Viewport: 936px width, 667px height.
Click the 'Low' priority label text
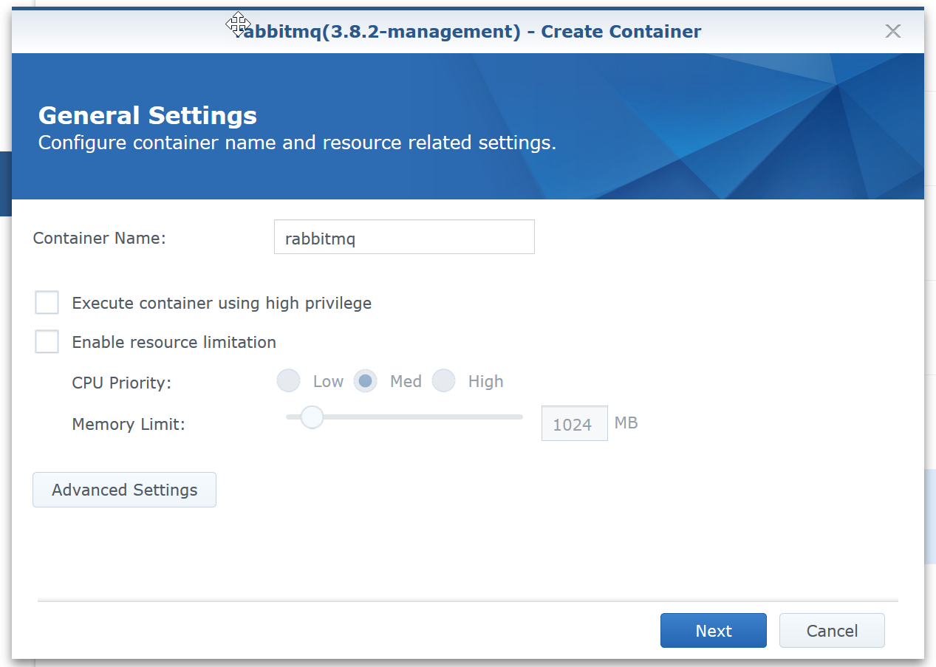coord(328,381)
